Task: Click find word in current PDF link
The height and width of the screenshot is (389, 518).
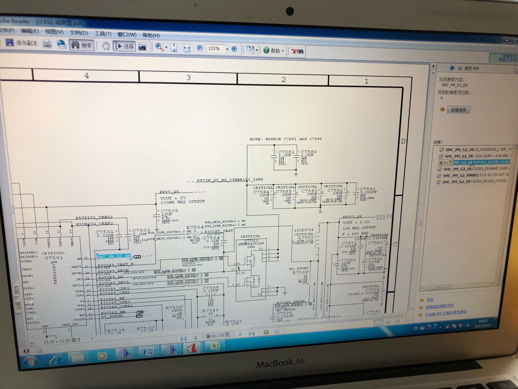Action: pyautogui.click(x=446, y=314)
